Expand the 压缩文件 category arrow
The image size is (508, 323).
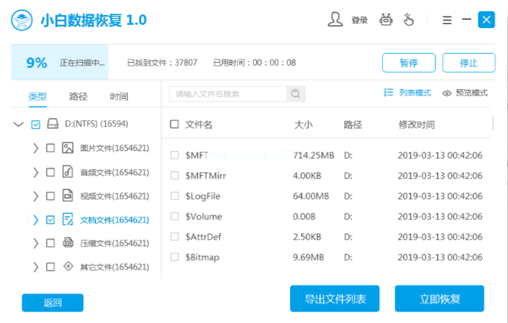[x=35, y=243]
